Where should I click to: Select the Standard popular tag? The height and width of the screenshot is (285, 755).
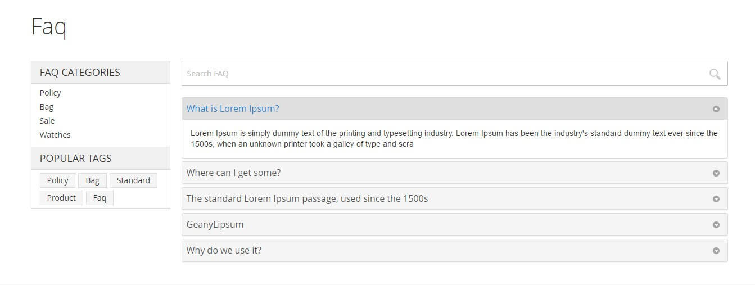(133, 180)
